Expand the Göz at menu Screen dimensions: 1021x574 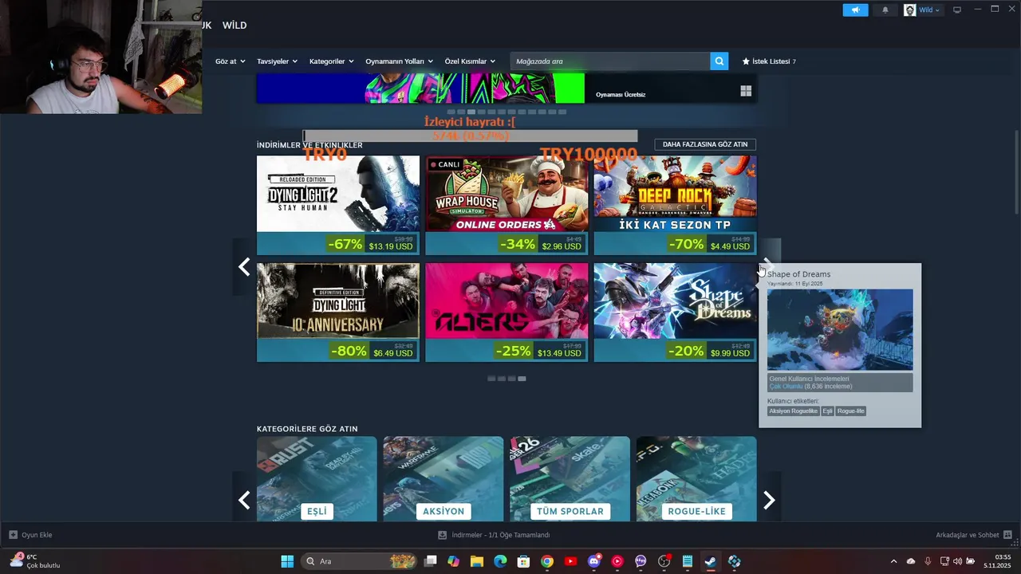tap(230, 61)
